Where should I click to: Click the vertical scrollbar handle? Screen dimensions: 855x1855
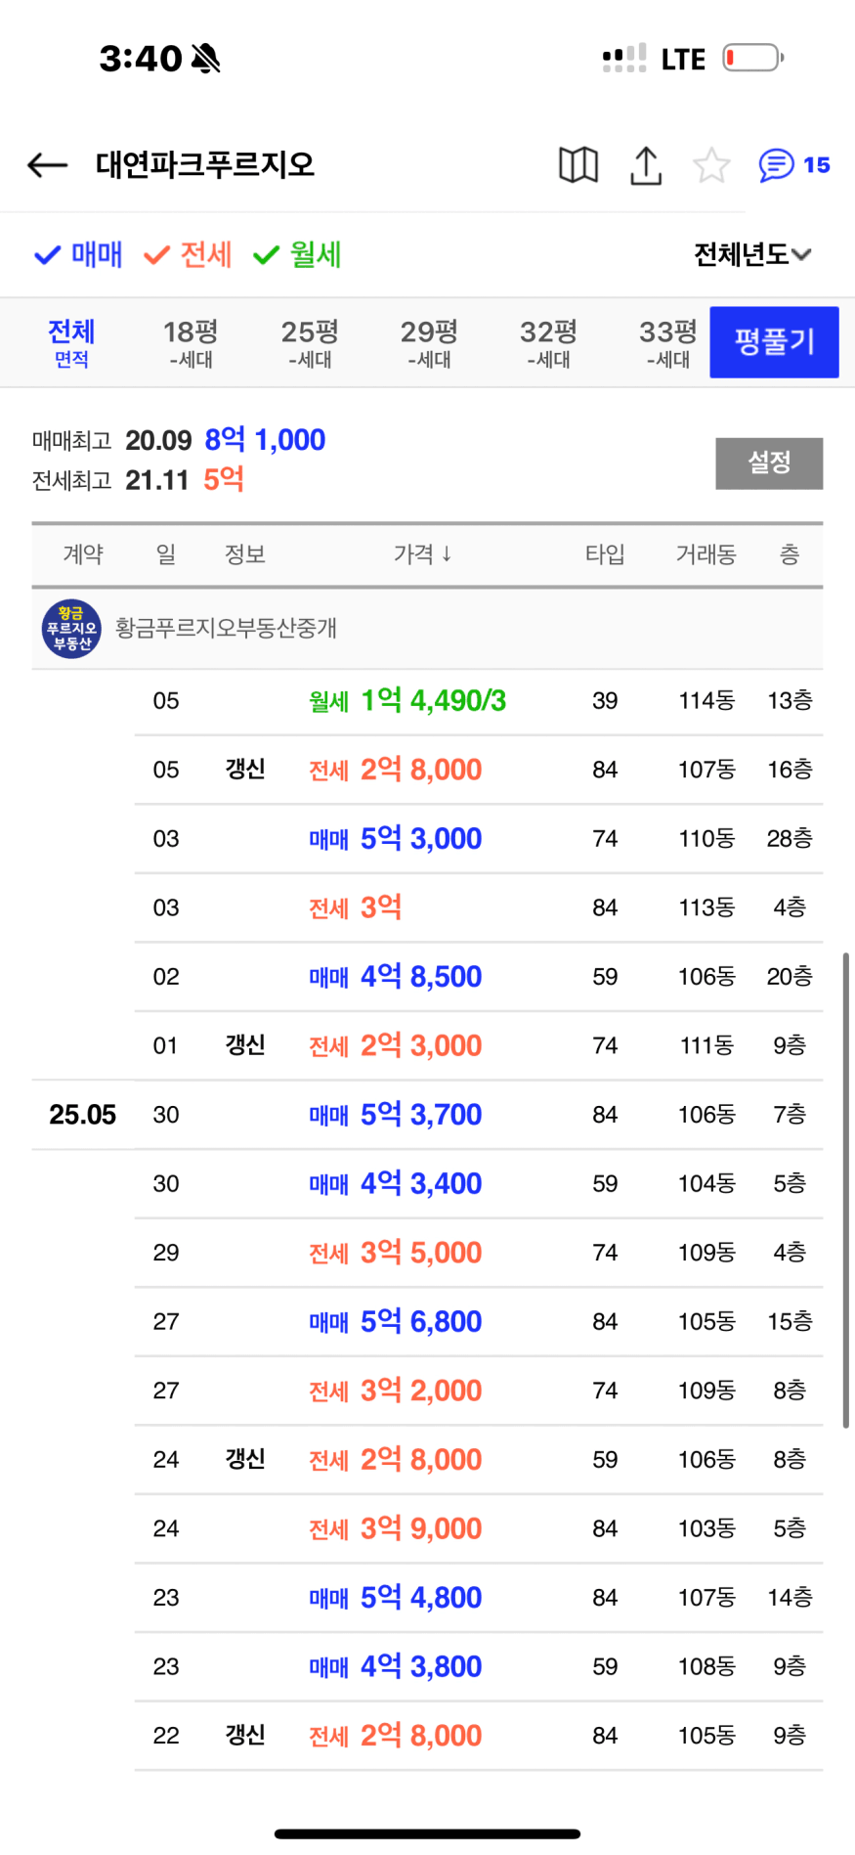pyautogui.click(x=845, y=1188)
